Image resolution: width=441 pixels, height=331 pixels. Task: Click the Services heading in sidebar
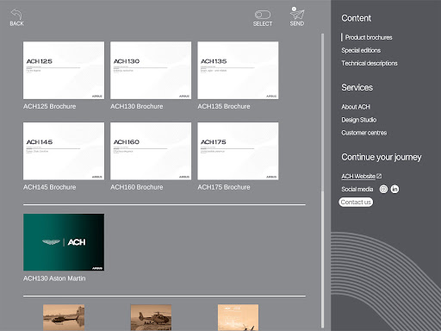click(357, 87)
